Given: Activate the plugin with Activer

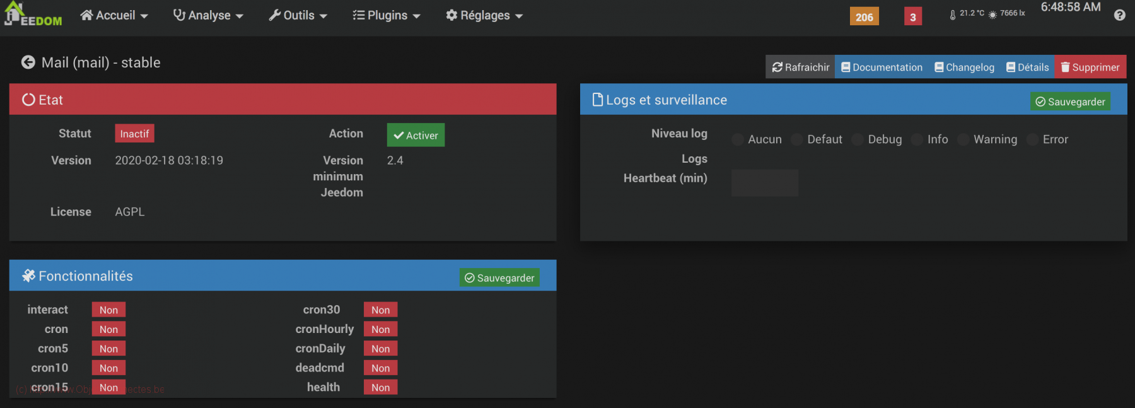Looking at the screenshot, I should (x=416, y=135).
